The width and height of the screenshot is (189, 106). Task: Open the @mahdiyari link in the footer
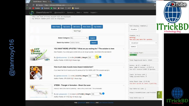(82, 102)
